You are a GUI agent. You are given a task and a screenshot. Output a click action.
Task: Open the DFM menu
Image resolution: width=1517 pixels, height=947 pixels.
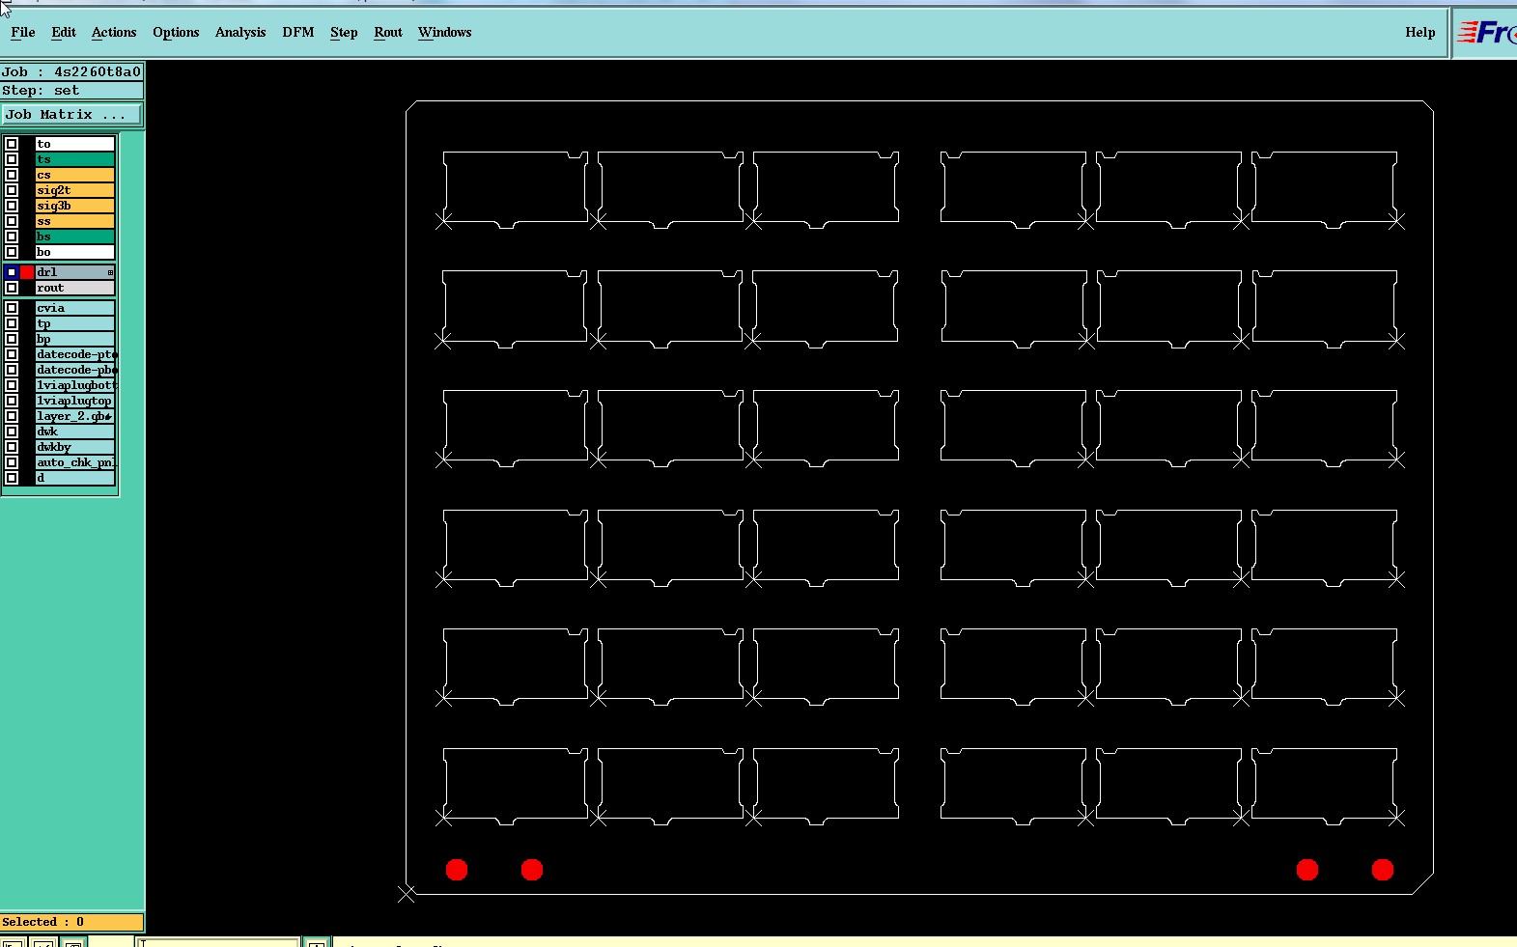(x=298, y=32)
